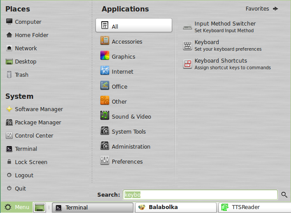This screenshot has height=213, width=291.
Task: Select Other category orange gears icon
Action: 105,101
